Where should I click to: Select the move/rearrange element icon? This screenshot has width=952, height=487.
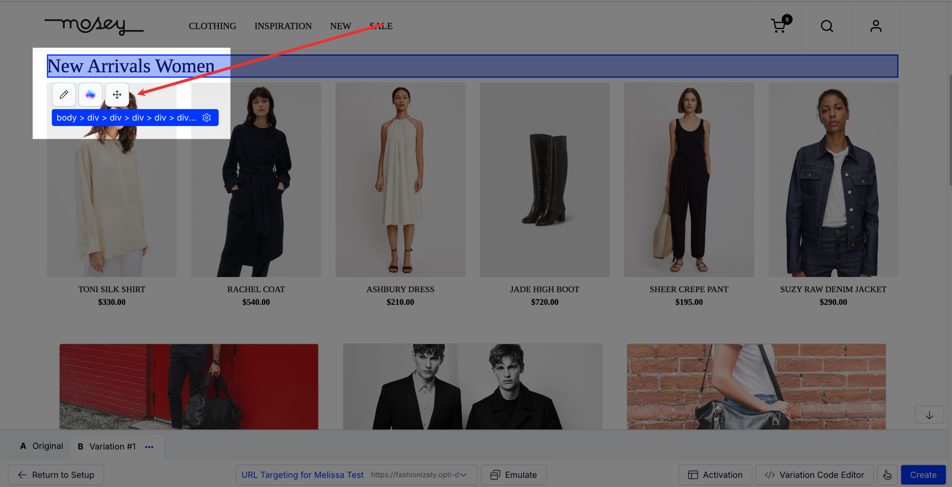(x=117, y=94)
